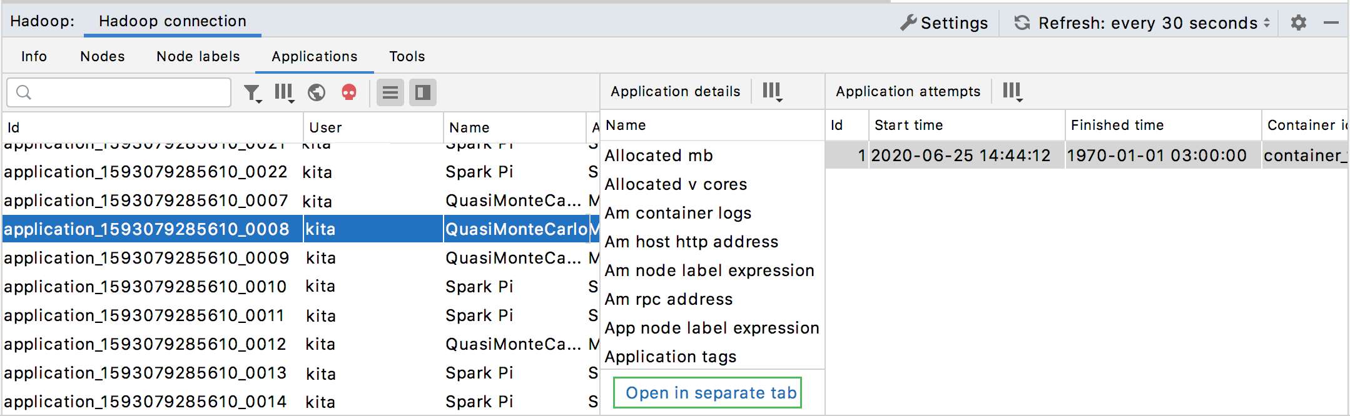Click the globe open-in-browser icon

(x=317, y=93)
